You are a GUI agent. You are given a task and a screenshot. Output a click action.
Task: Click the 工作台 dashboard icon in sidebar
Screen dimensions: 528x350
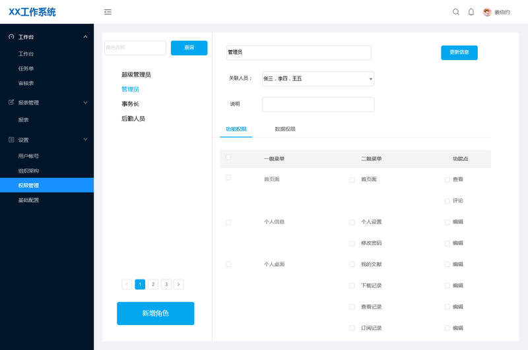pyautogui.click(x=11, y=37)
